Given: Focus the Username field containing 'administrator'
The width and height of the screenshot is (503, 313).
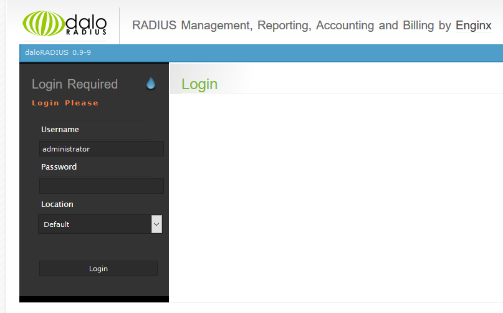Looking at the screenshot, I should pyautogui.click(x=101, y=149).
